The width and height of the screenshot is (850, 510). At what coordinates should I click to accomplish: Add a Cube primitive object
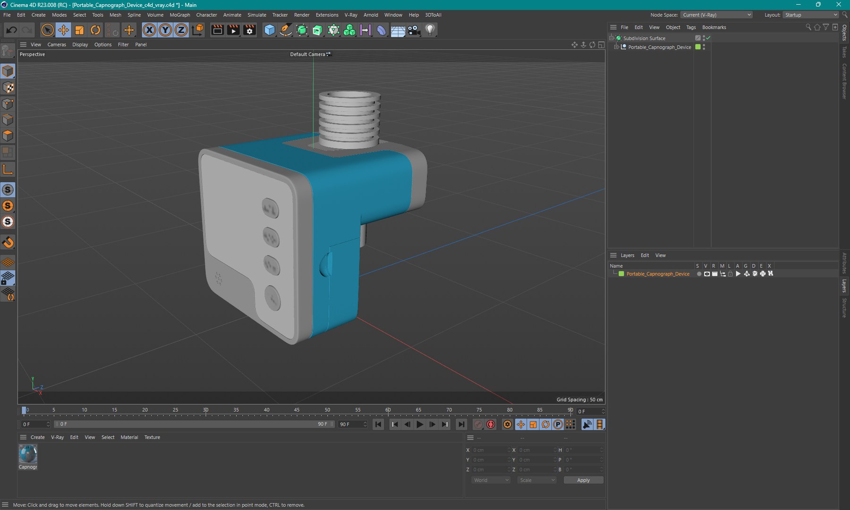tap(270, 30)
